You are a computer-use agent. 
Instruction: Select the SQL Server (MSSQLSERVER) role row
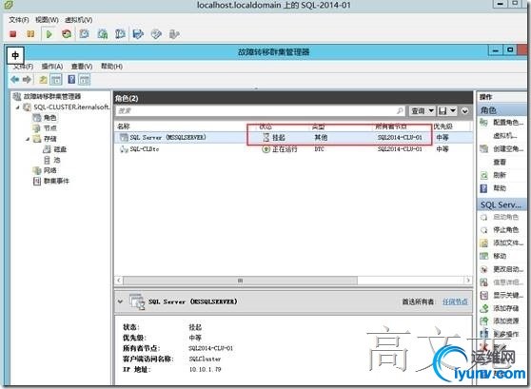coord(293,138)
